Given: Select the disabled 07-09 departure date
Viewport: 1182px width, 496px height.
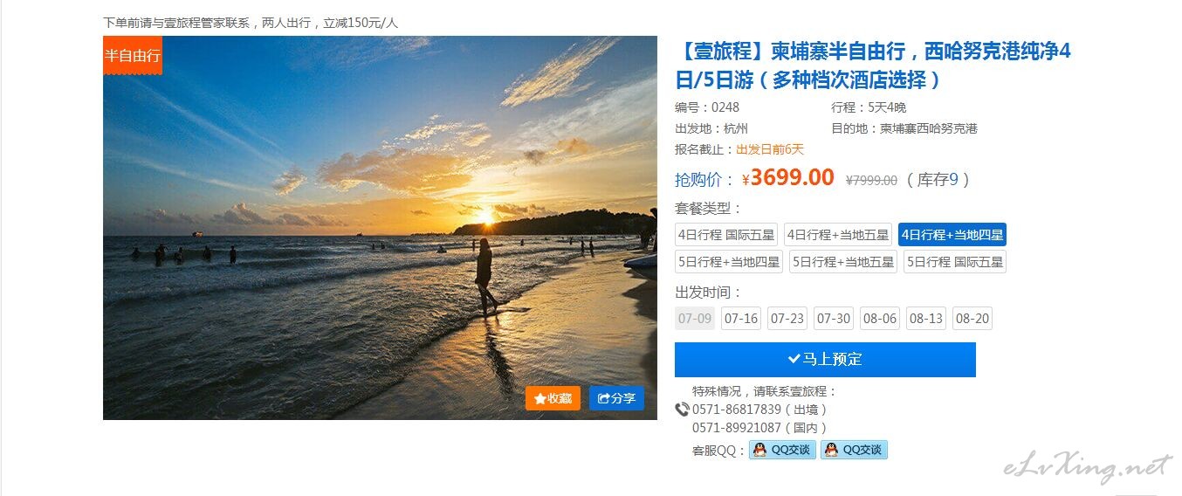Looking at the screenshot, I should point(695,319).
